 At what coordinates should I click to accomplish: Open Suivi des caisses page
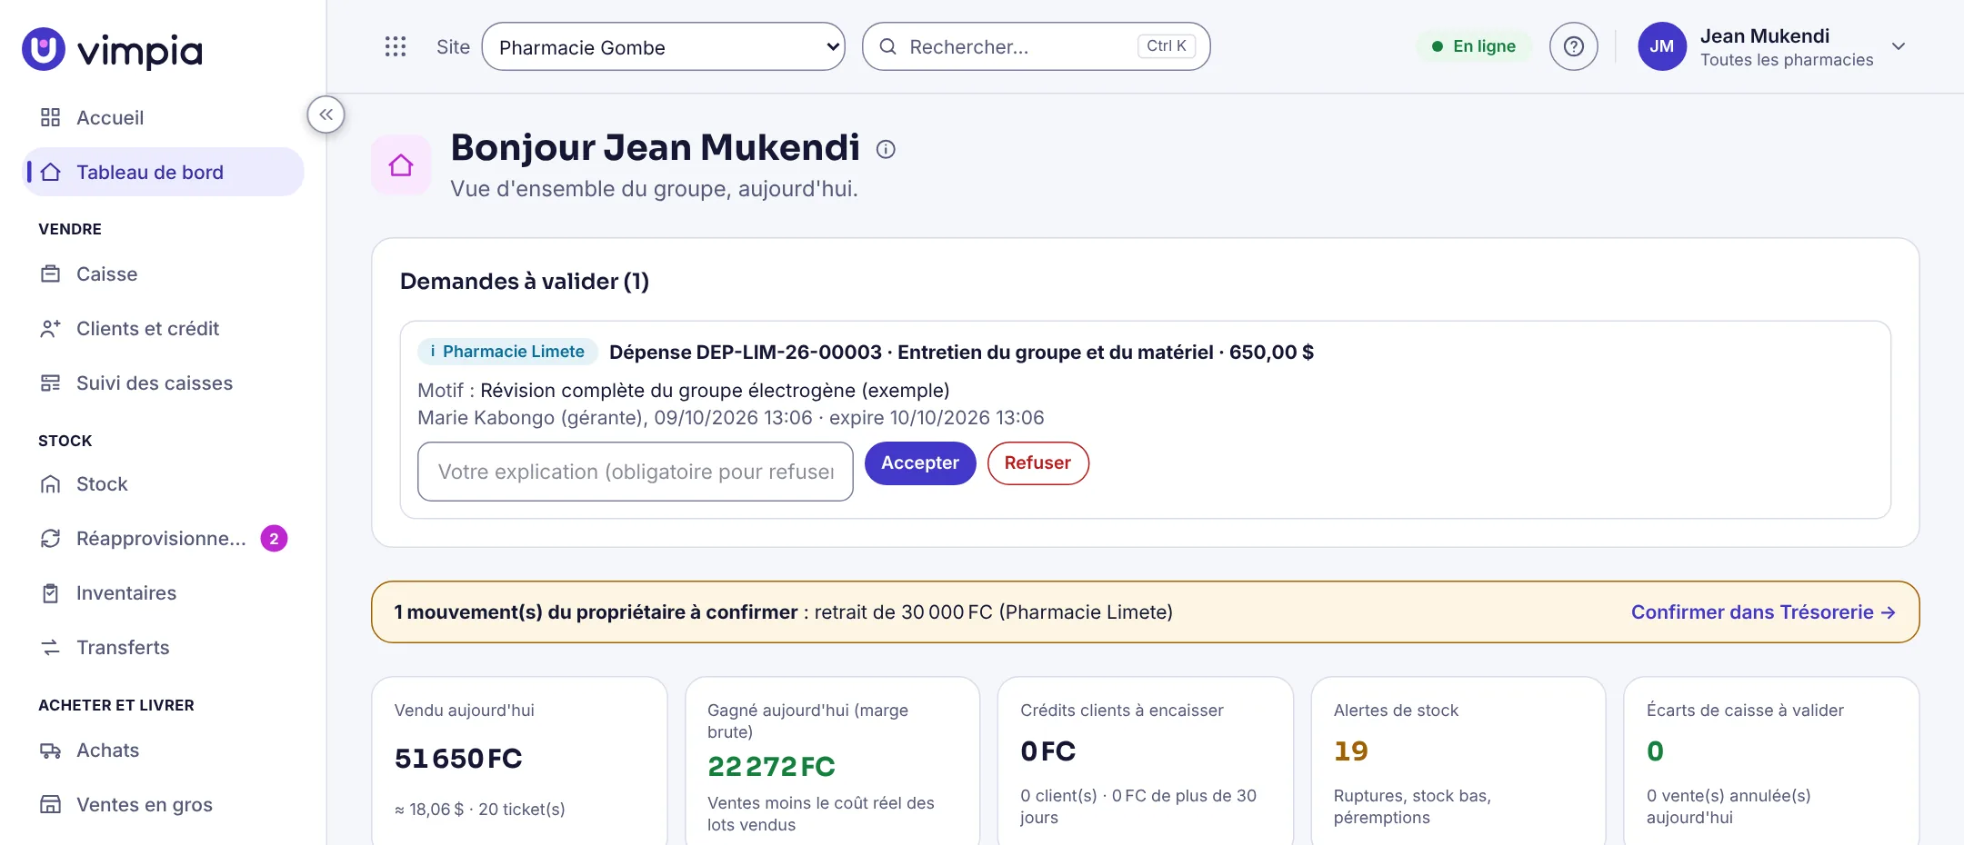point(163,383)
